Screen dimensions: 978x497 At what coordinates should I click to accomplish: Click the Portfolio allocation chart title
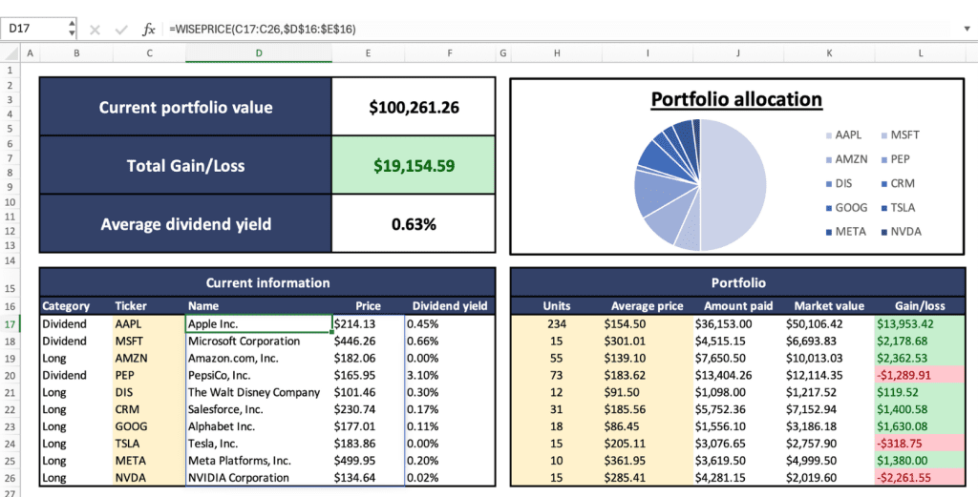click(735, 99)
